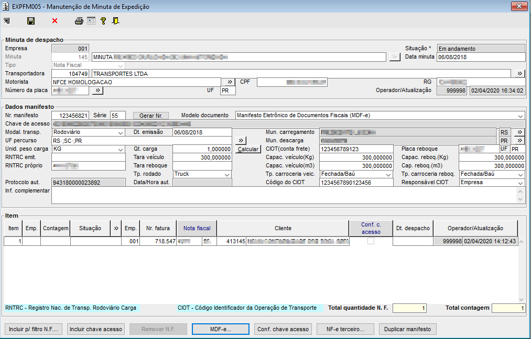The width and height of the screenshot is (531, 339).
Task: Click the printer icon in toolbar
Action: pos(79,21)
